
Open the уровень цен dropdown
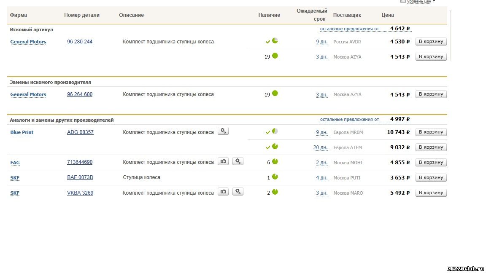click(421, 2)
